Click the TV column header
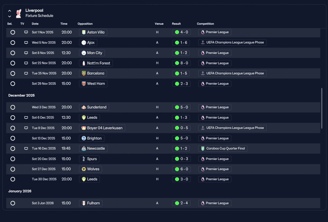Viewport: 328px width, 222px height. [22, 24]
